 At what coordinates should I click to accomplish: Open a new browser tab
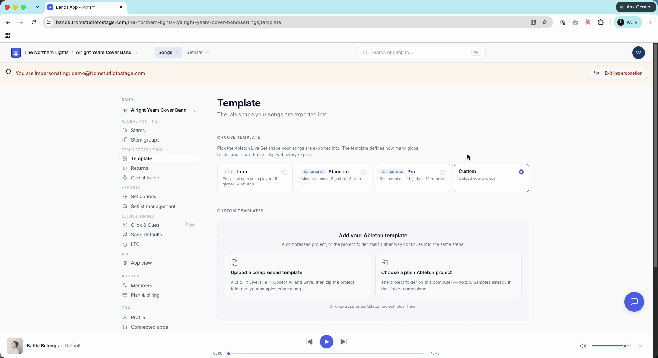pos(134,7)
